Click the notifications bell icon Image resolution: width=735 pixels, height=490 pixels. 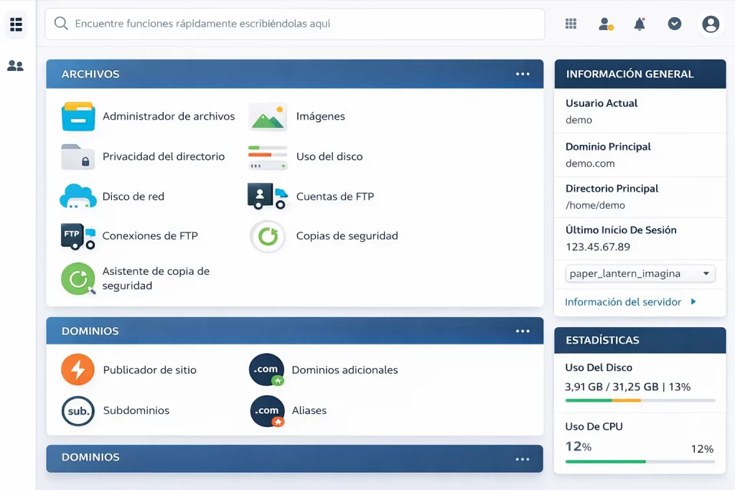639,23
